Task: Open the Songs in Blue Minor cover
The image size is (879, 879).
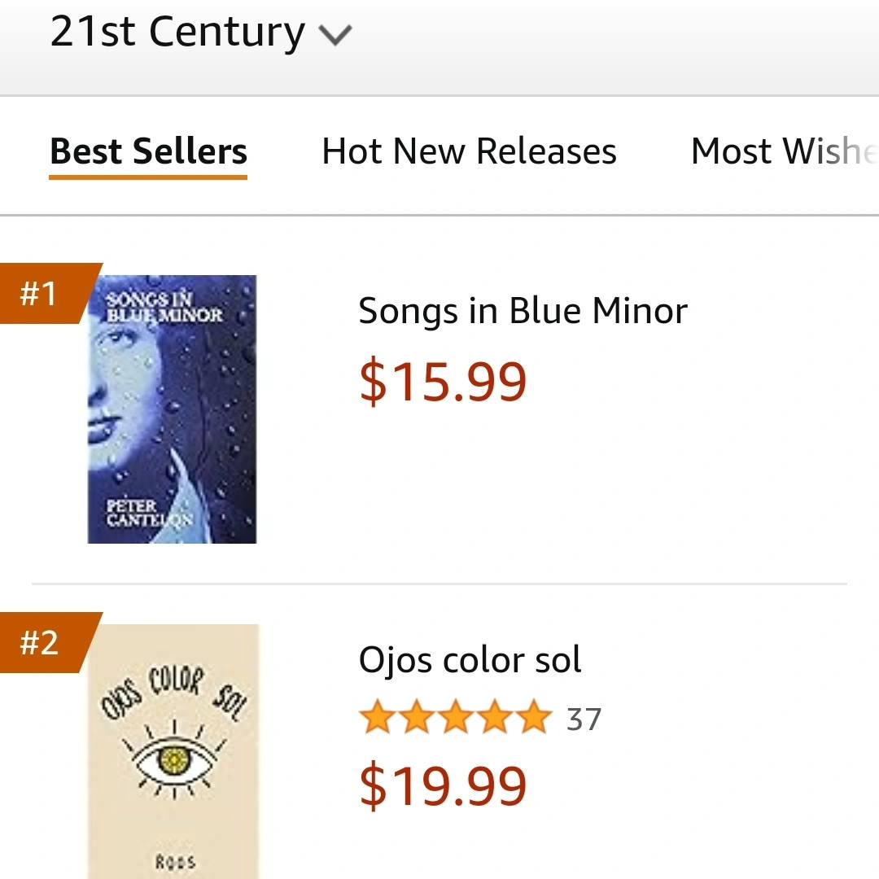Action: [x=172, y=409]
